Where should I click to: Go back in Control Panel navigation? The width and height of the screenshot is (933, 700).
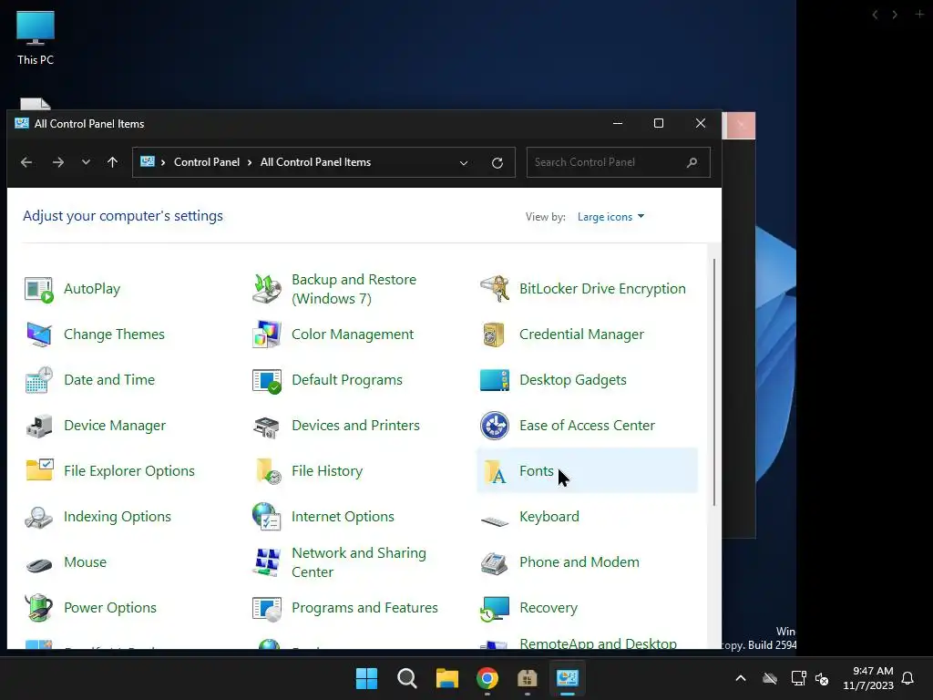pyautogui.click(x=26, y=162)
